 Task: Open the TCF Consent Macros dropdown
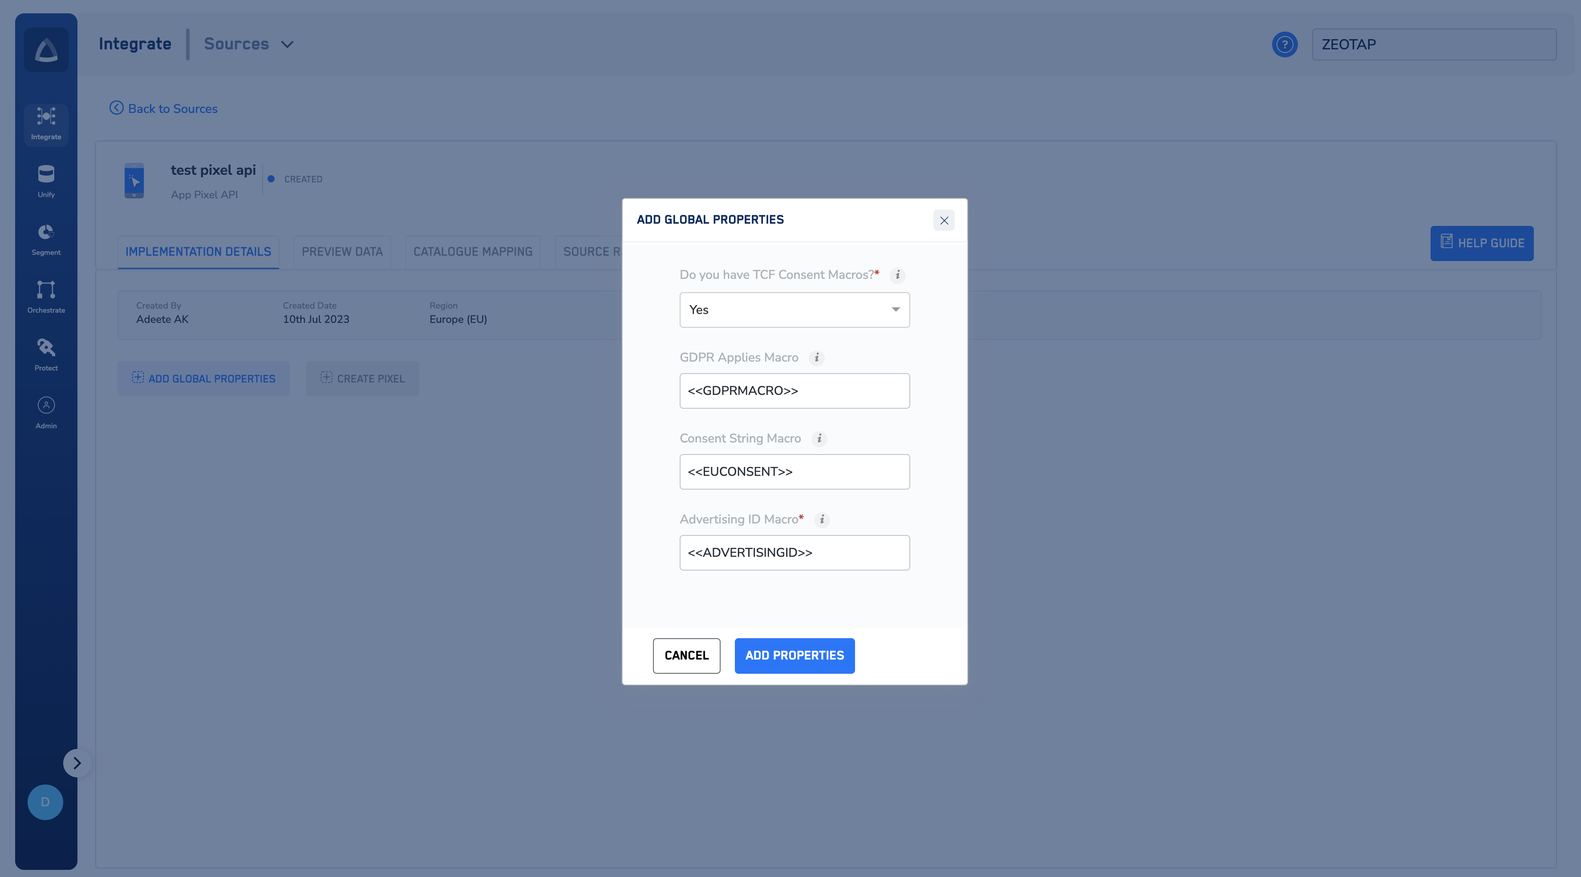794,310
